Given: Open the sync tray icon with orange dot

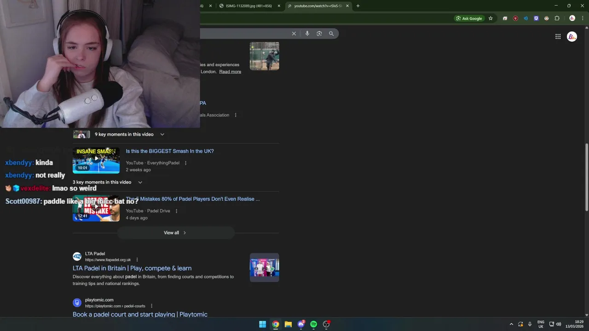Looking at the screenshot, I should pyautogui.click(x=520, y=324).
